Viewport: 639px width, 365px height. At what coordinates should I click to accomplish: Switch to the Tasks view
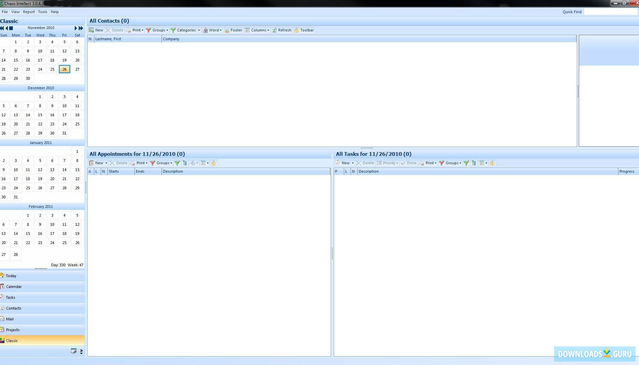point(42,297)
